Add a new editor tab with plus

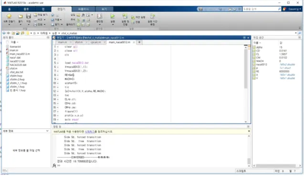(139, 42)
